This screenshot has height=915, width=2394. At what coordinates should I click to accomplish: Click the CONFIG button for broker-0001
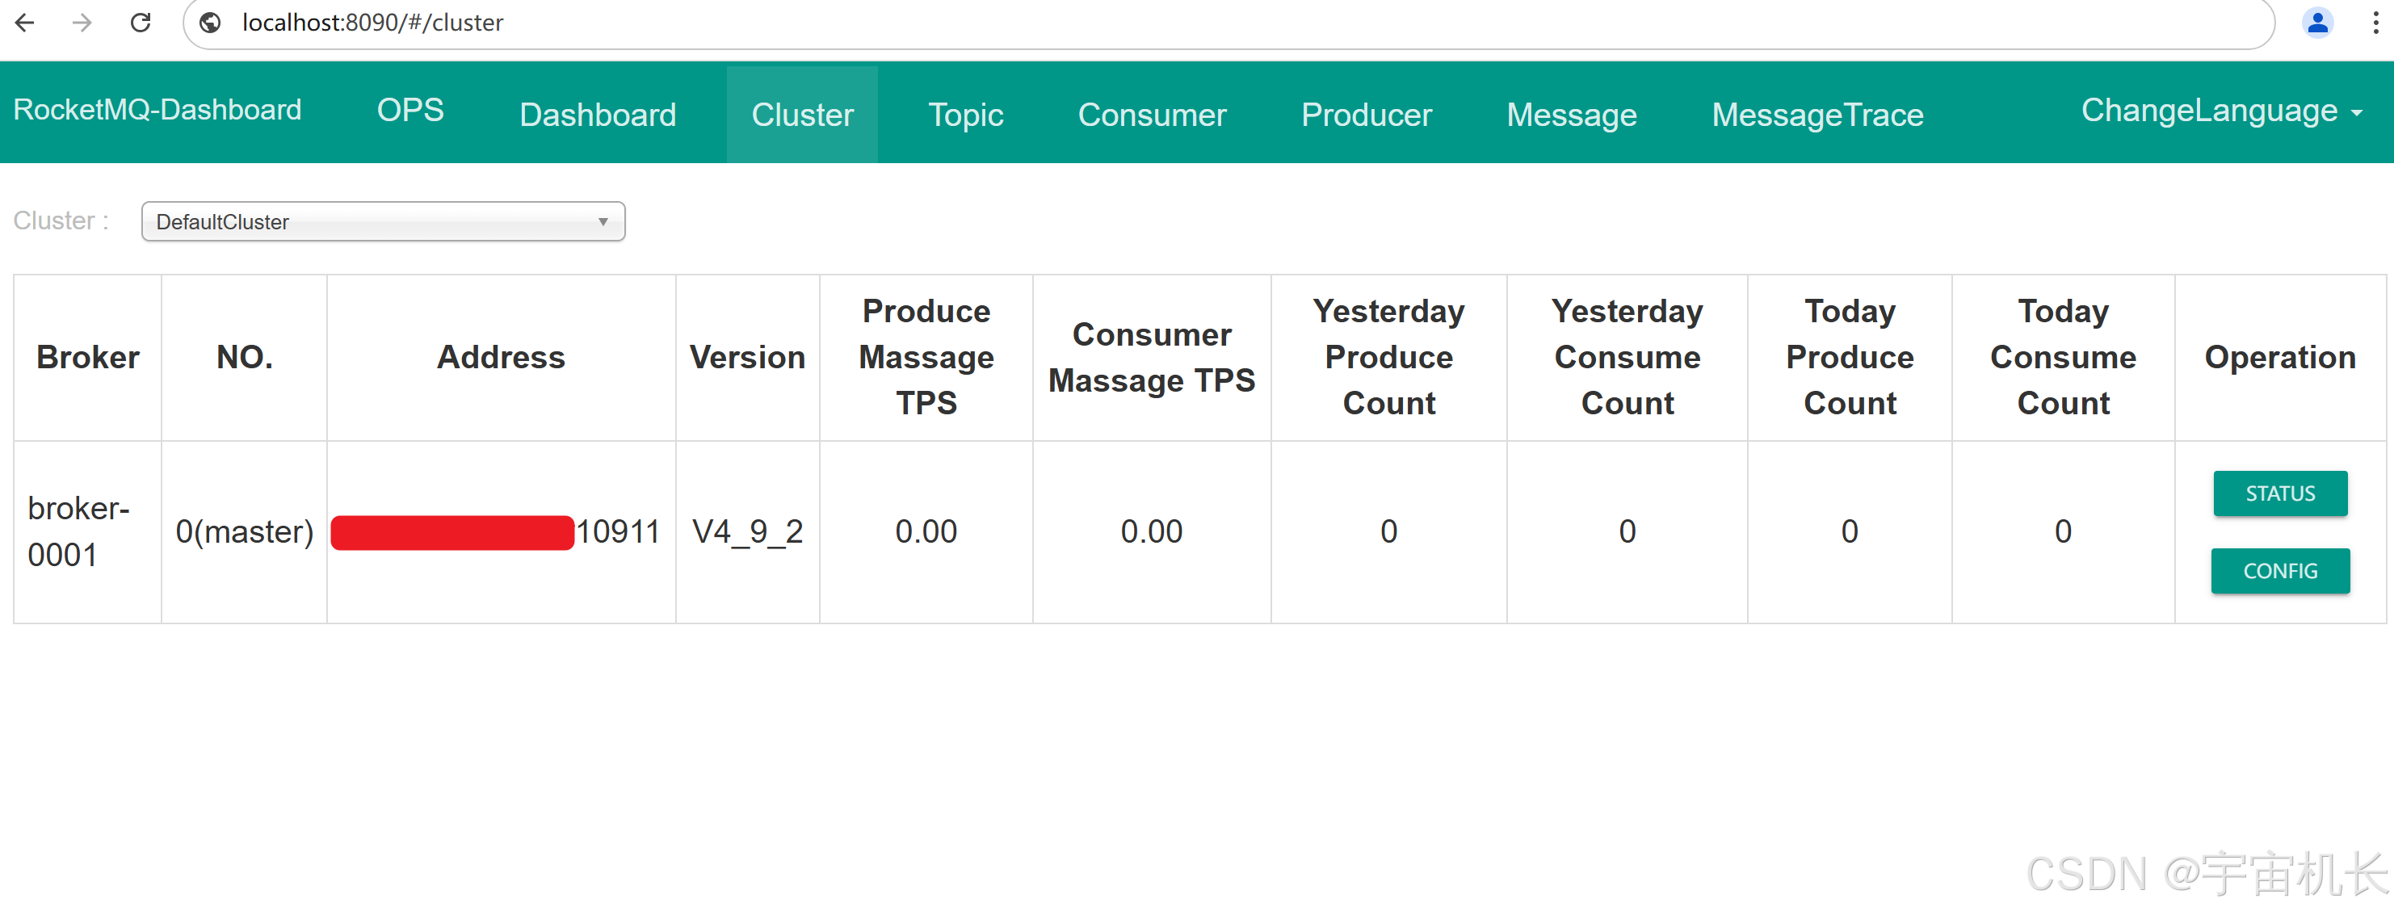pyautogui.click(x=2279, y=570)
